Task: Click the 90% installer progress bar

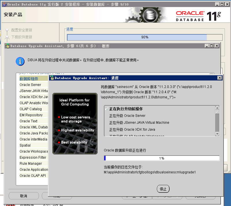Action: point(145,37)
